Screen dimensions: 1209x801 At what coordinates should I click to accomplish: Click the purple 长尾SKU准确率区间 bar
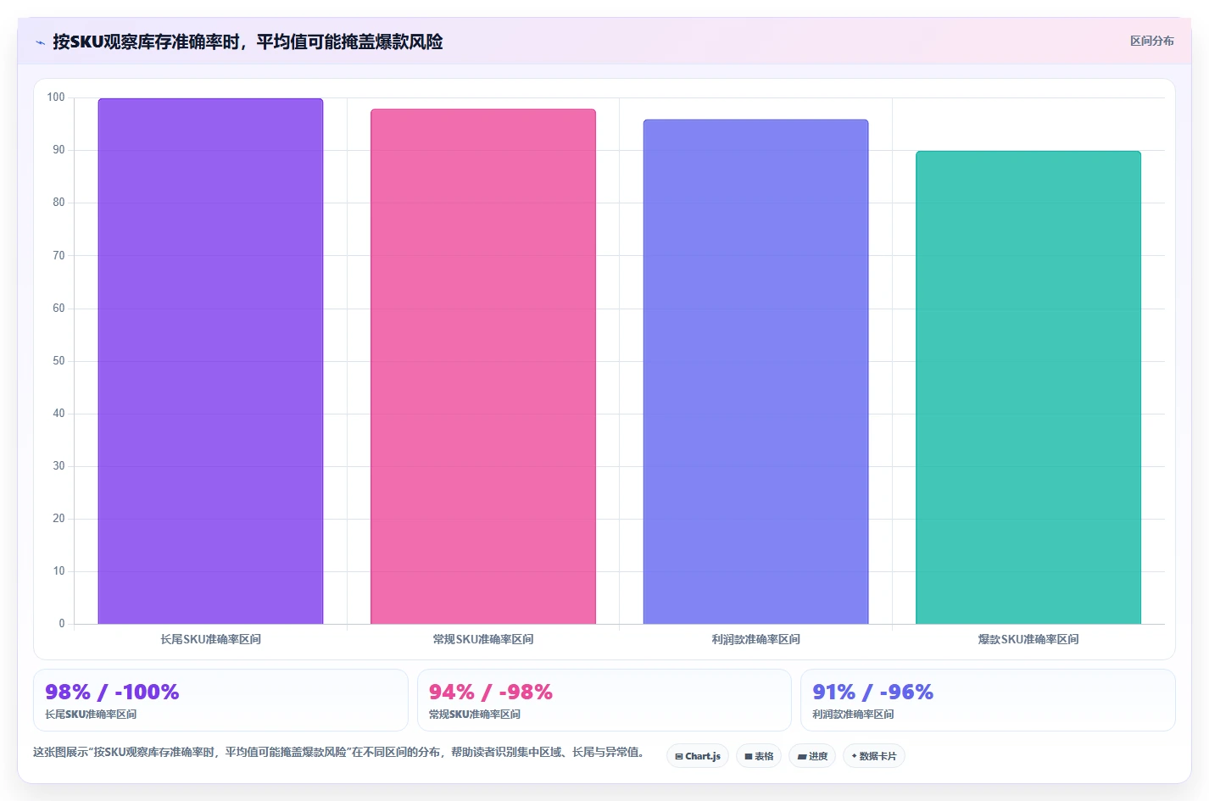point(210,361)
